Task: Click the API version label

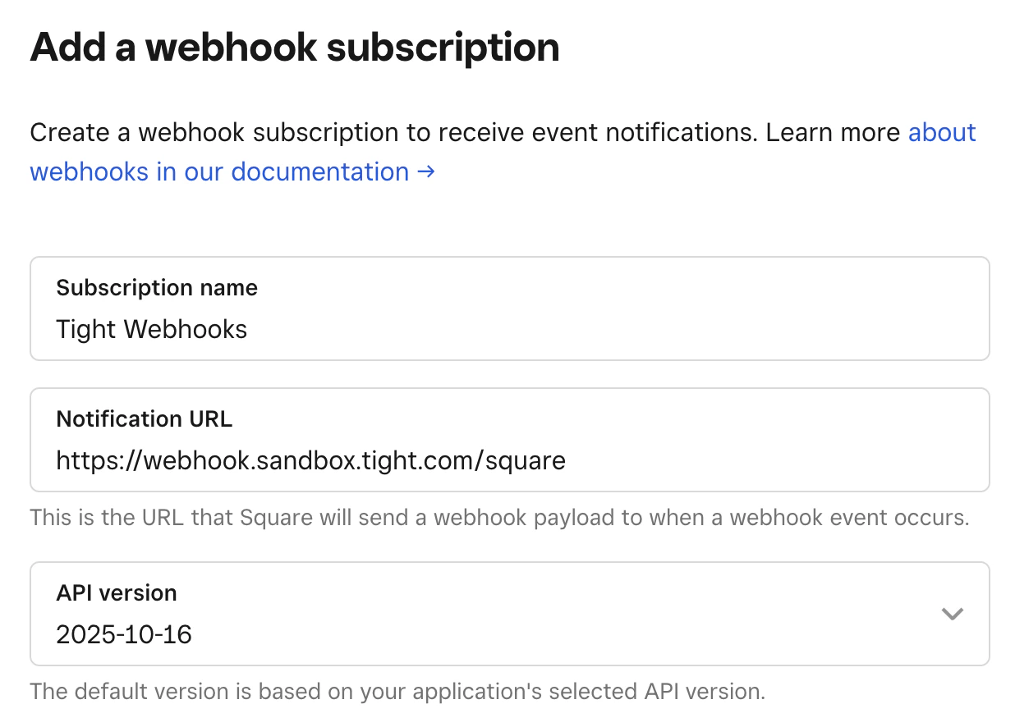Action: click(116, 592)
